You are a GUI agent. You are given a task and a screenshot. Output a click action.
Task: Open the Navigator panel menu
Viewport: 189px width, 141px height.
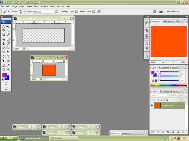coord(187,22)
